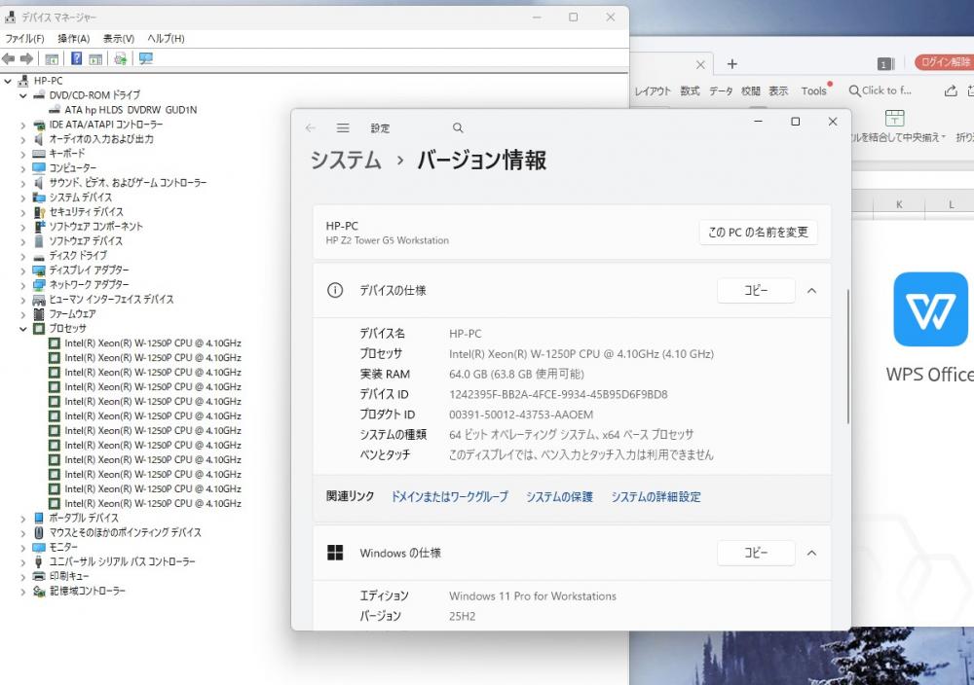
Task: Collapse the Windows の仕様 section chevron
Action: 812,553
